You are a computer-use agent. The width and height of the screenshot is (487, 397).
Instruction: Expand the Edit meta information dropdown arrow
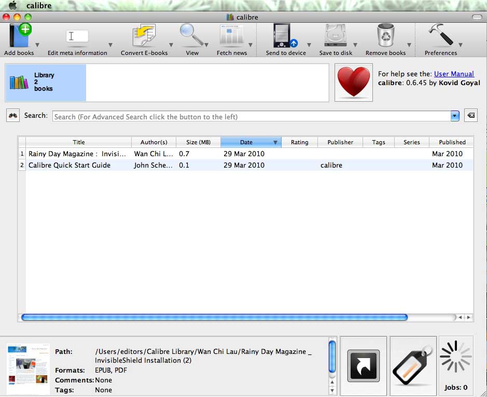coord(110,45)
